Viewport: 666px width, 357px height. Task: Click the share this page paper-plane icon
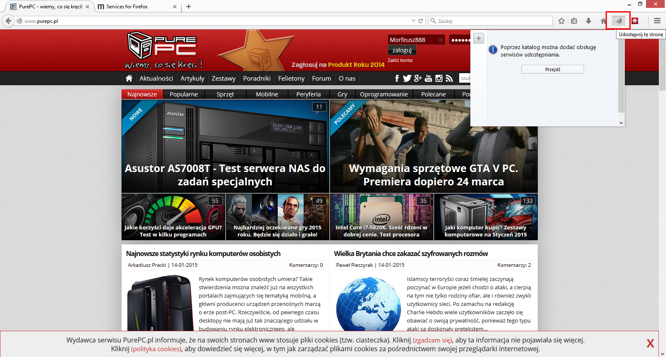pos(619,21)
